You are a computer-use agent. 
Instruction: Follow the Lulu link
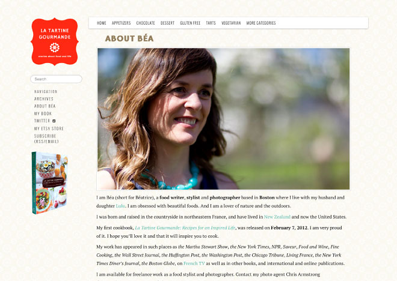[x=120, y=206]
